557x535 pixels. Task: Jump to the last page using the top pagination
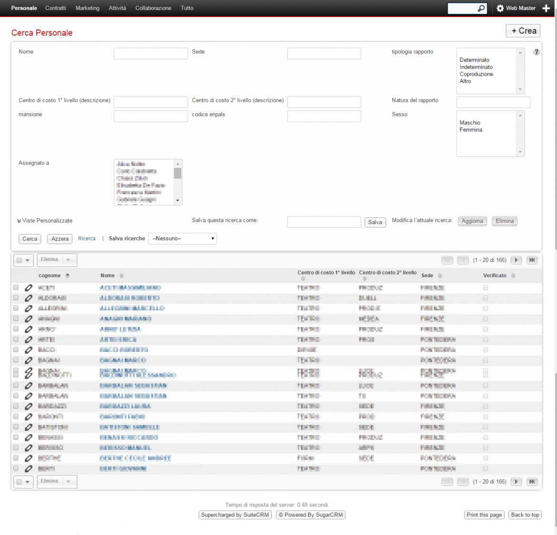tap(532, 260)
